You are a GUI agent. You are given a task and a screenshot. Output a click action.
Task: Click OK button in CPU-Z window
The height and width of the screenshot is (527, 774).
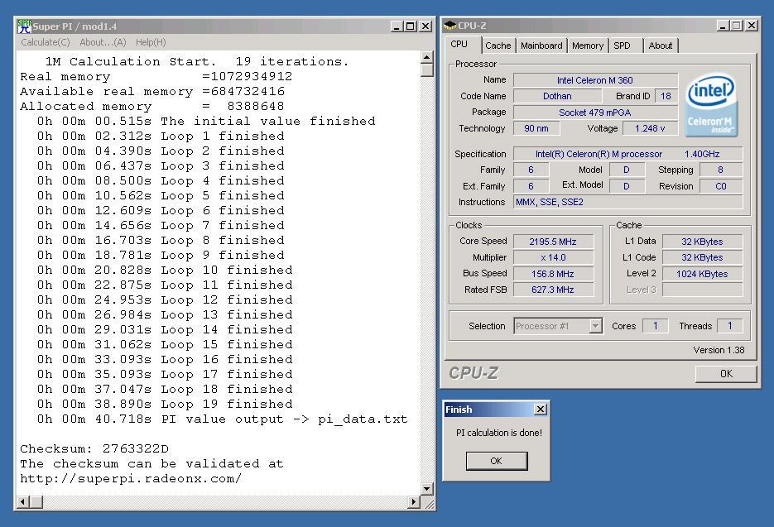[726, 374]
